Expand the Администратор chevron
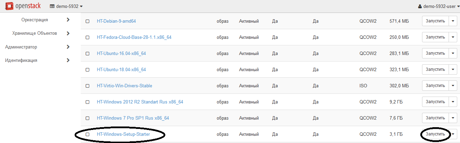This screenshot has height=143, width=460. click(68, 47)
